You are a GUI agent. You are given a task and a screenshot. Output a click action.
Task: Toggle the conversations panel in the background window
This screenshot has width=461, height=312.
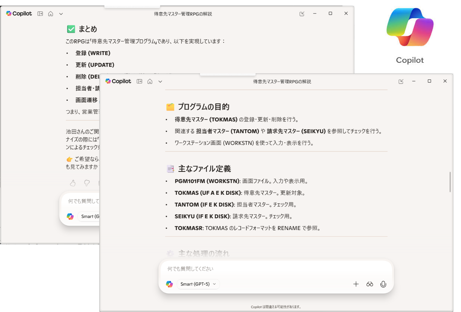click(40, 13)
